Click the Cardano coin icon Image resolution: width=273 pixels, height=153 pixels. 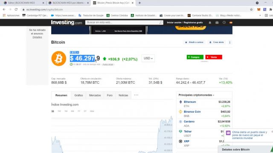(180, 122)
